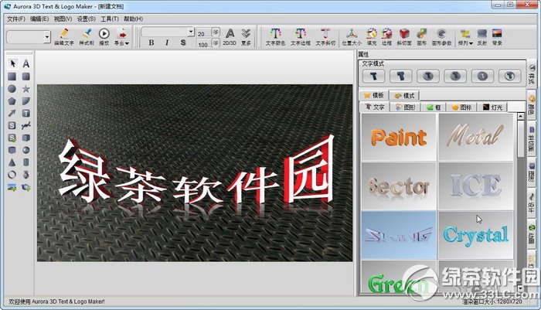Click the font size field showing 20
Image resolution: width=541 pixels, height=310 pixels.
point(203,33)
